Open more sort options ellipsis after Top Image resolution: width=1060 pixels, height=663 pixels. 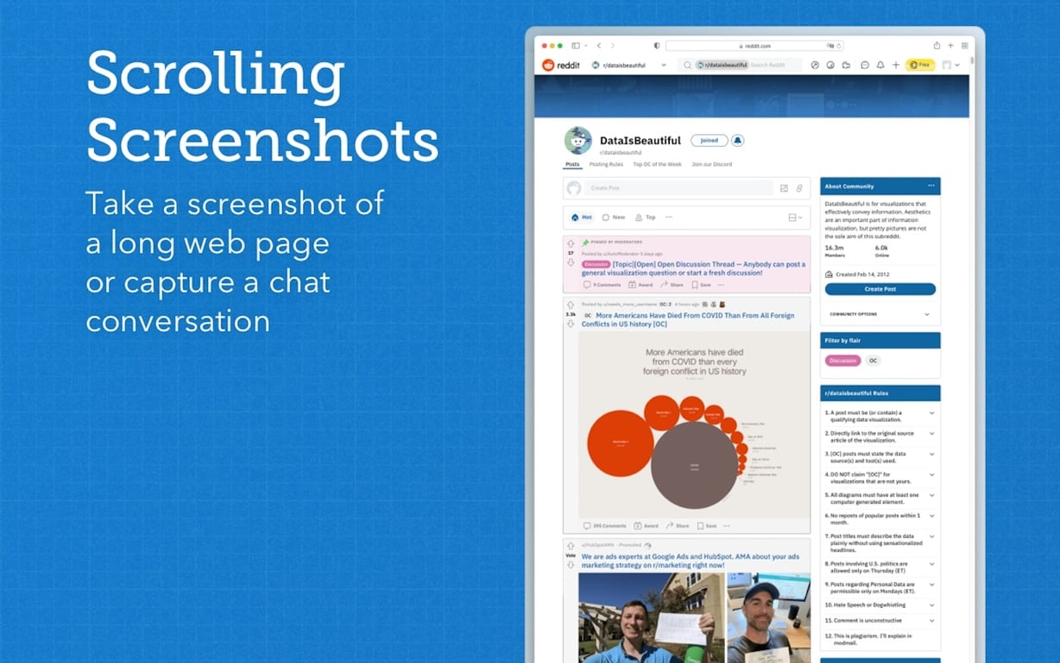pyautogui.click(x=668, y=218)
